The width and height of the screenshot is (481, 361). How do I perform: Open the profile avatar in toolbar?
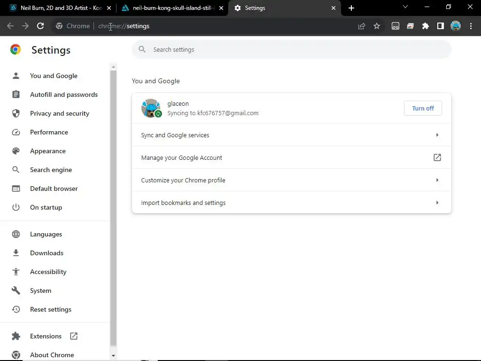click(x=456, y=26)
